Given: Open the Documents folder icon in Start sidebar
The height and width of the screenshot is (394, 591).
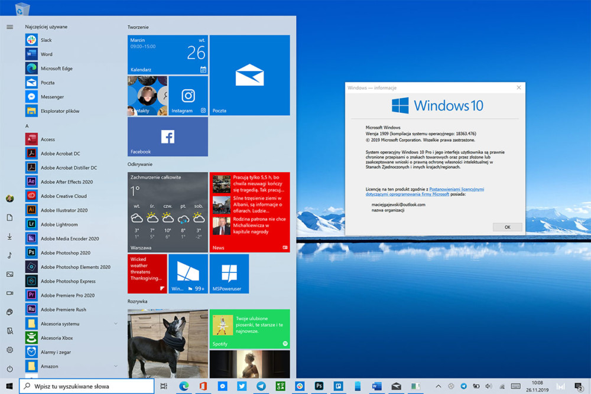Looking at the screenshot, I should [x=10, y=217].
